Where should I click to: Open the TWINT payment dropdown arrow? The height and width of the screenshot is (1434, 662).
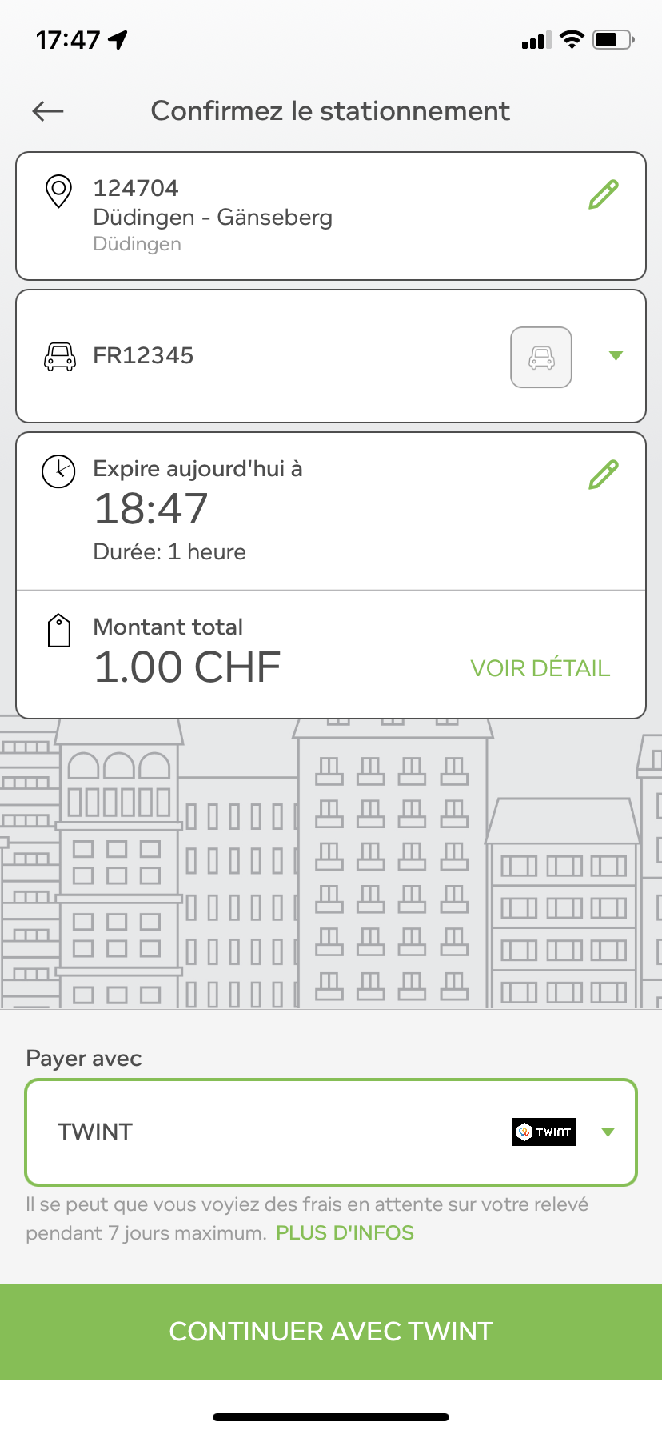click(x=608, y=1132)
